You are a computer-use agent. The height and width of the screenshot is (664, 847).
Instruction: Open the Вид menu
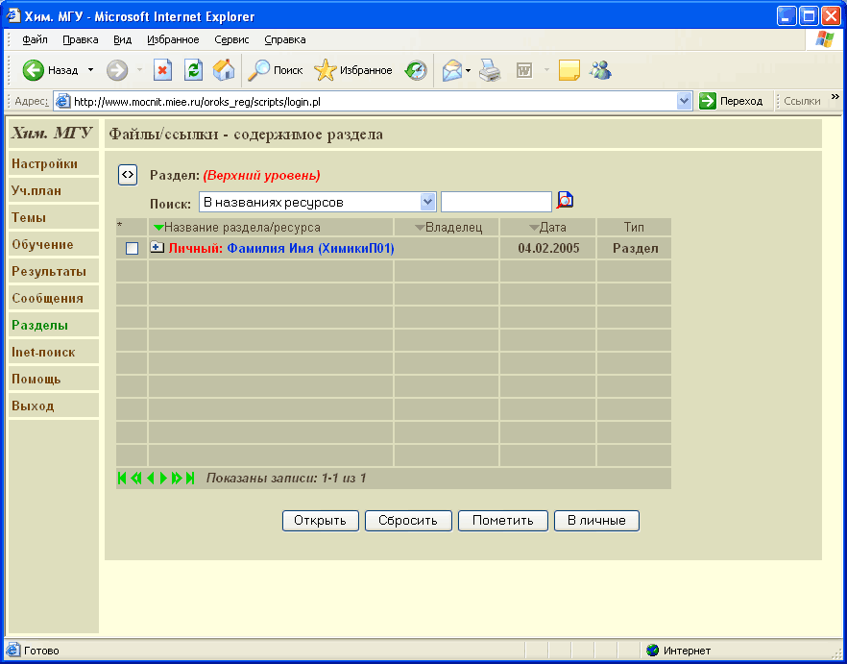(123, 39)
